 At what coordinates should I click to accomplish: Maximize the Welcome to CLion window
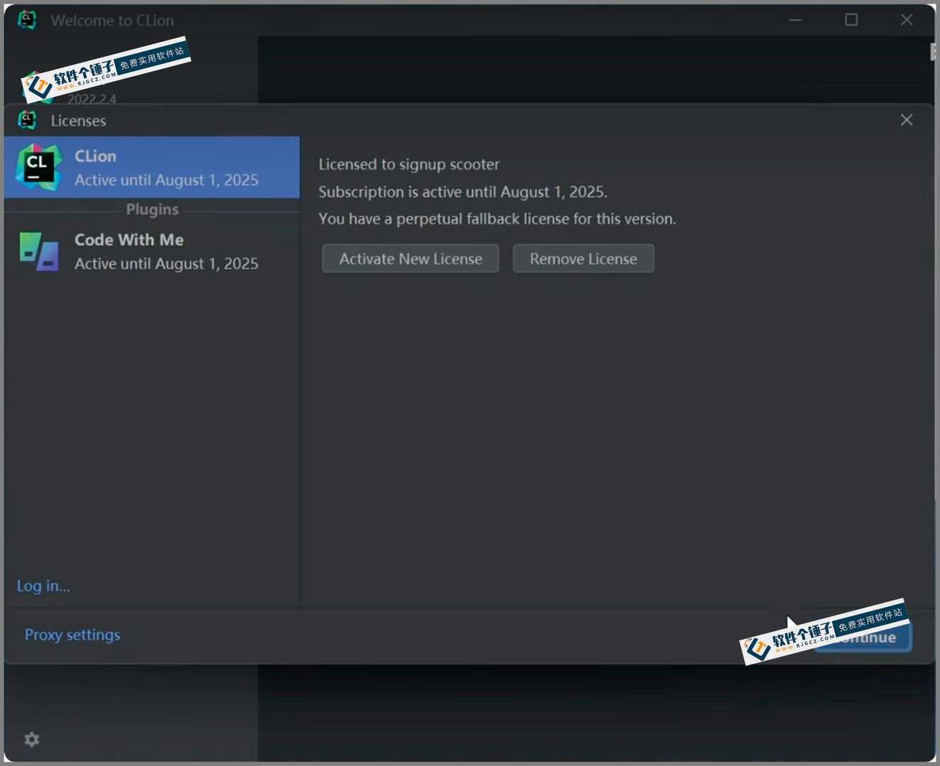[851, 20]
